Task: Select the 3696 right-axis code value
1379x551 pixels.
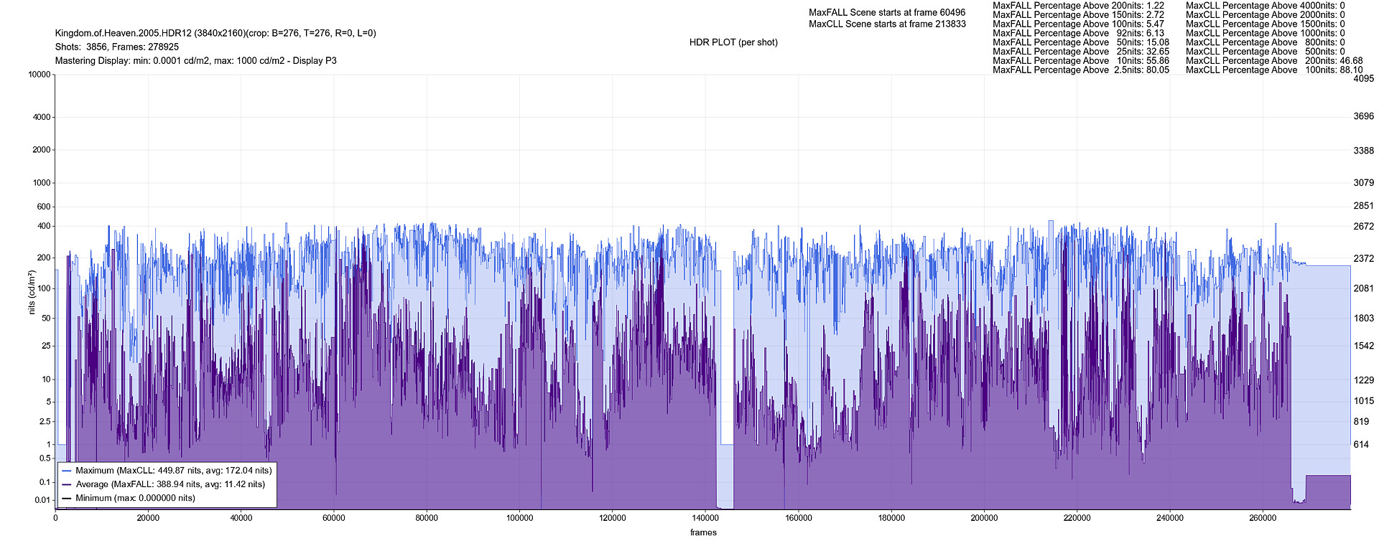Action: (x=1363, y=116)
